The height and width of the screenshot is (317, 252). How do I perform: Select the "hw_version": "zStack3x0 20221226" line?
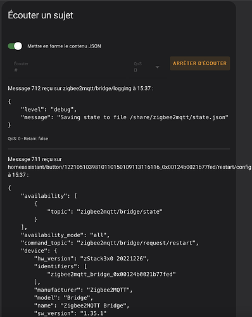[92, 259]
